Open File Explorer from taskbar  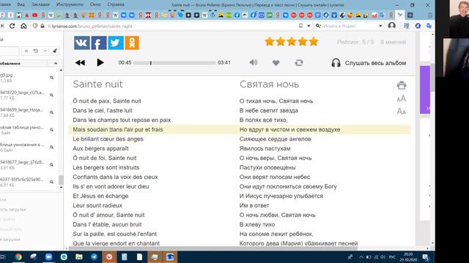click(x=79, y=256)
